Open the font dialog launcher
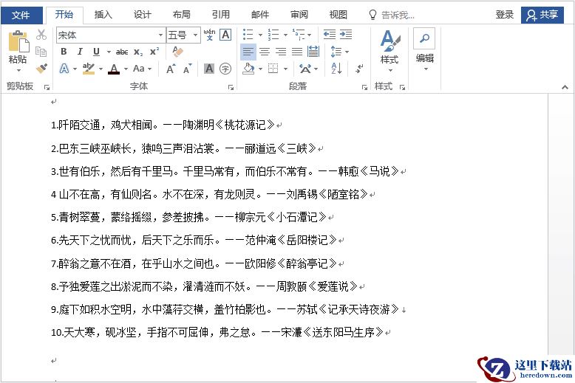Viewport: 575px width, 383px height. [231, 87]
